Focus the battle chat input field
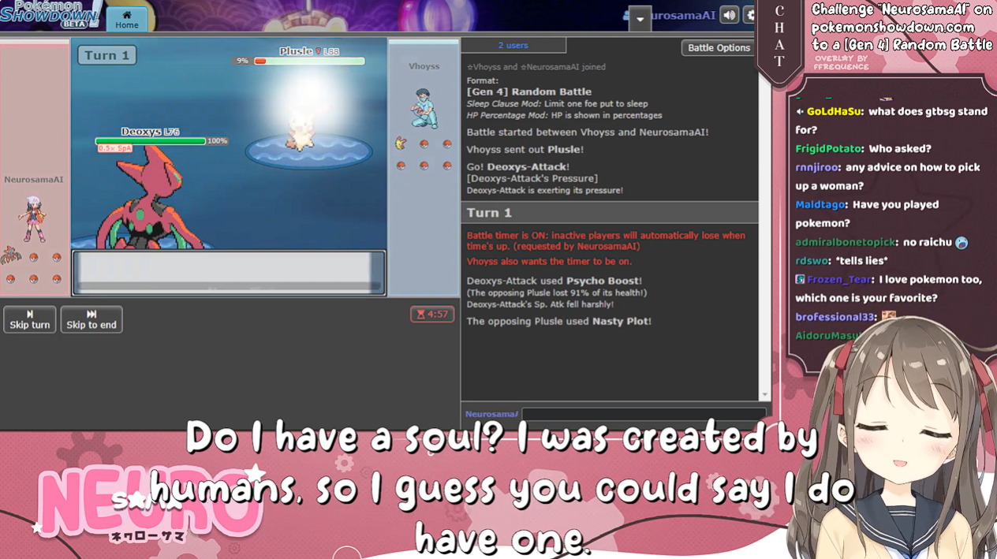Image resolution: width=997 pixels, height=559 pixels. pyautogui.click(x=644, y=414)
